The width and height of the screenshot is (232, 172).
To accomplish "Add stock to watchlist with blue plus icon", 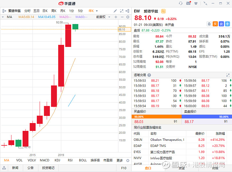I will 227,24.
